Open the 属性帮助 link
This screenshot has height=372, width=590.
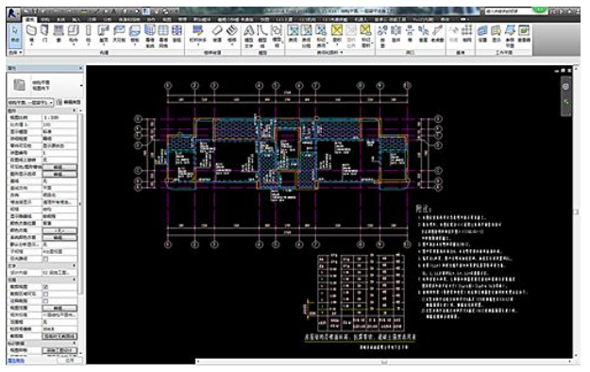point(16,361)
